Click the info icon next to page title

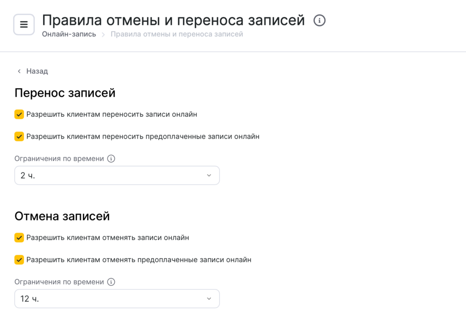[x=320, y=20]
